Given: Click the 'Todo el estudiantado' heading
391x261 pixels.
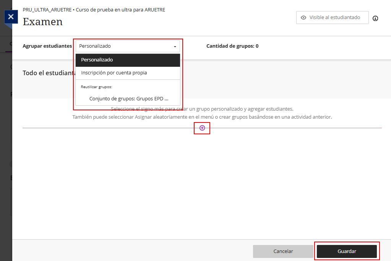Looking at the screenshot, I should pyautogui.click(x=47, y=72).
